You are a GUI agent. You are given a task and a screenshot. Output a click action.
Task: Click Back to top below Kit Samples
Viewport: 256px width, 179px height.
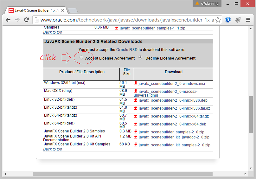point(53,149)
